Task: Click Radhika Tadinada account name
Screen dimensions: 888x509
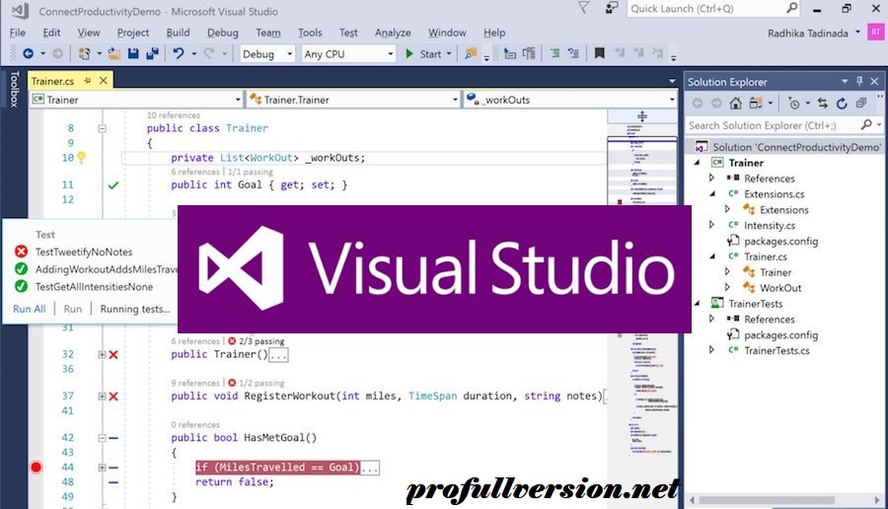Action: point(807,33)
